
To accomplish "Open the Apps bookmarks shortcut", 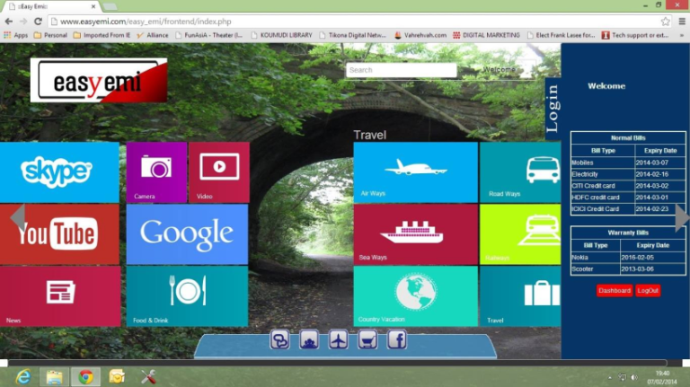I will (x=16, y=35).
